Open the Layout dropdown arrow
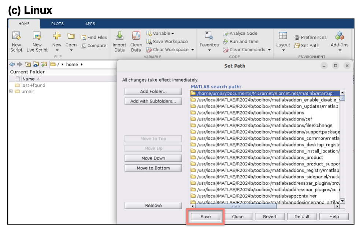363x233 pixels. (283, 50)
